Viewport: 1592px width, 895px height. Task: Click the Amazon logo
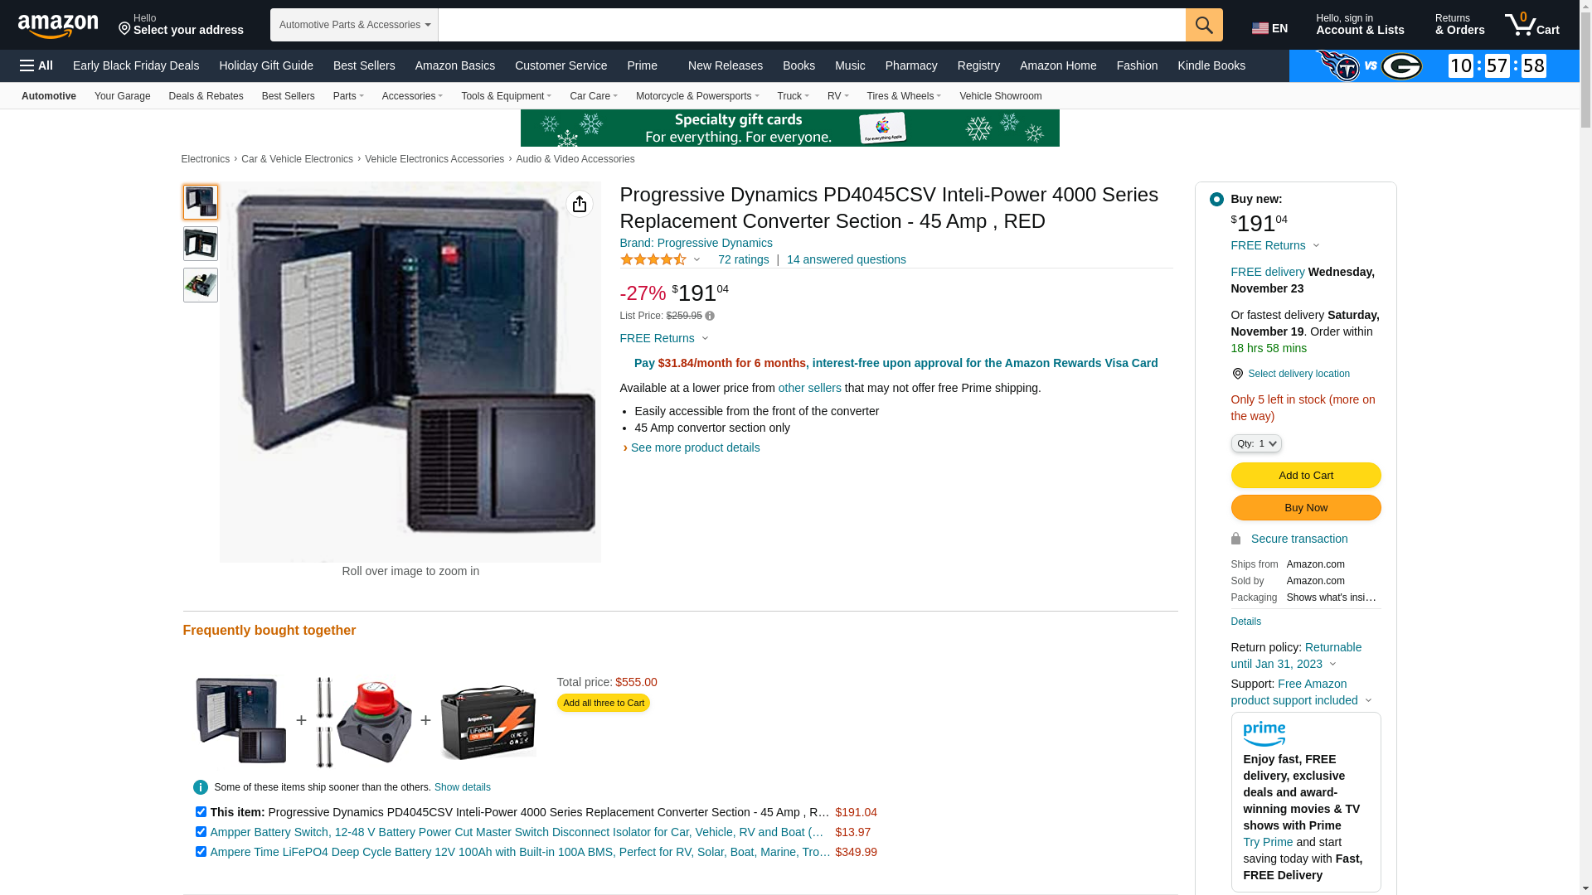coord(58,26)
